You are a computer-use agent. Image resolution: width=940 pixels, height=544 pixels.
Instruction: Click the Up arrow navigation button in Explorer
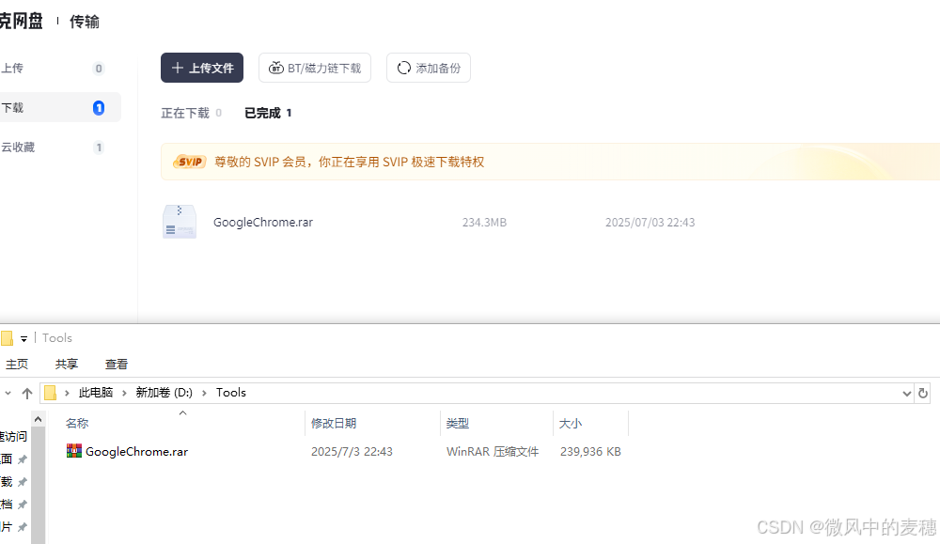tap(27, 393)
